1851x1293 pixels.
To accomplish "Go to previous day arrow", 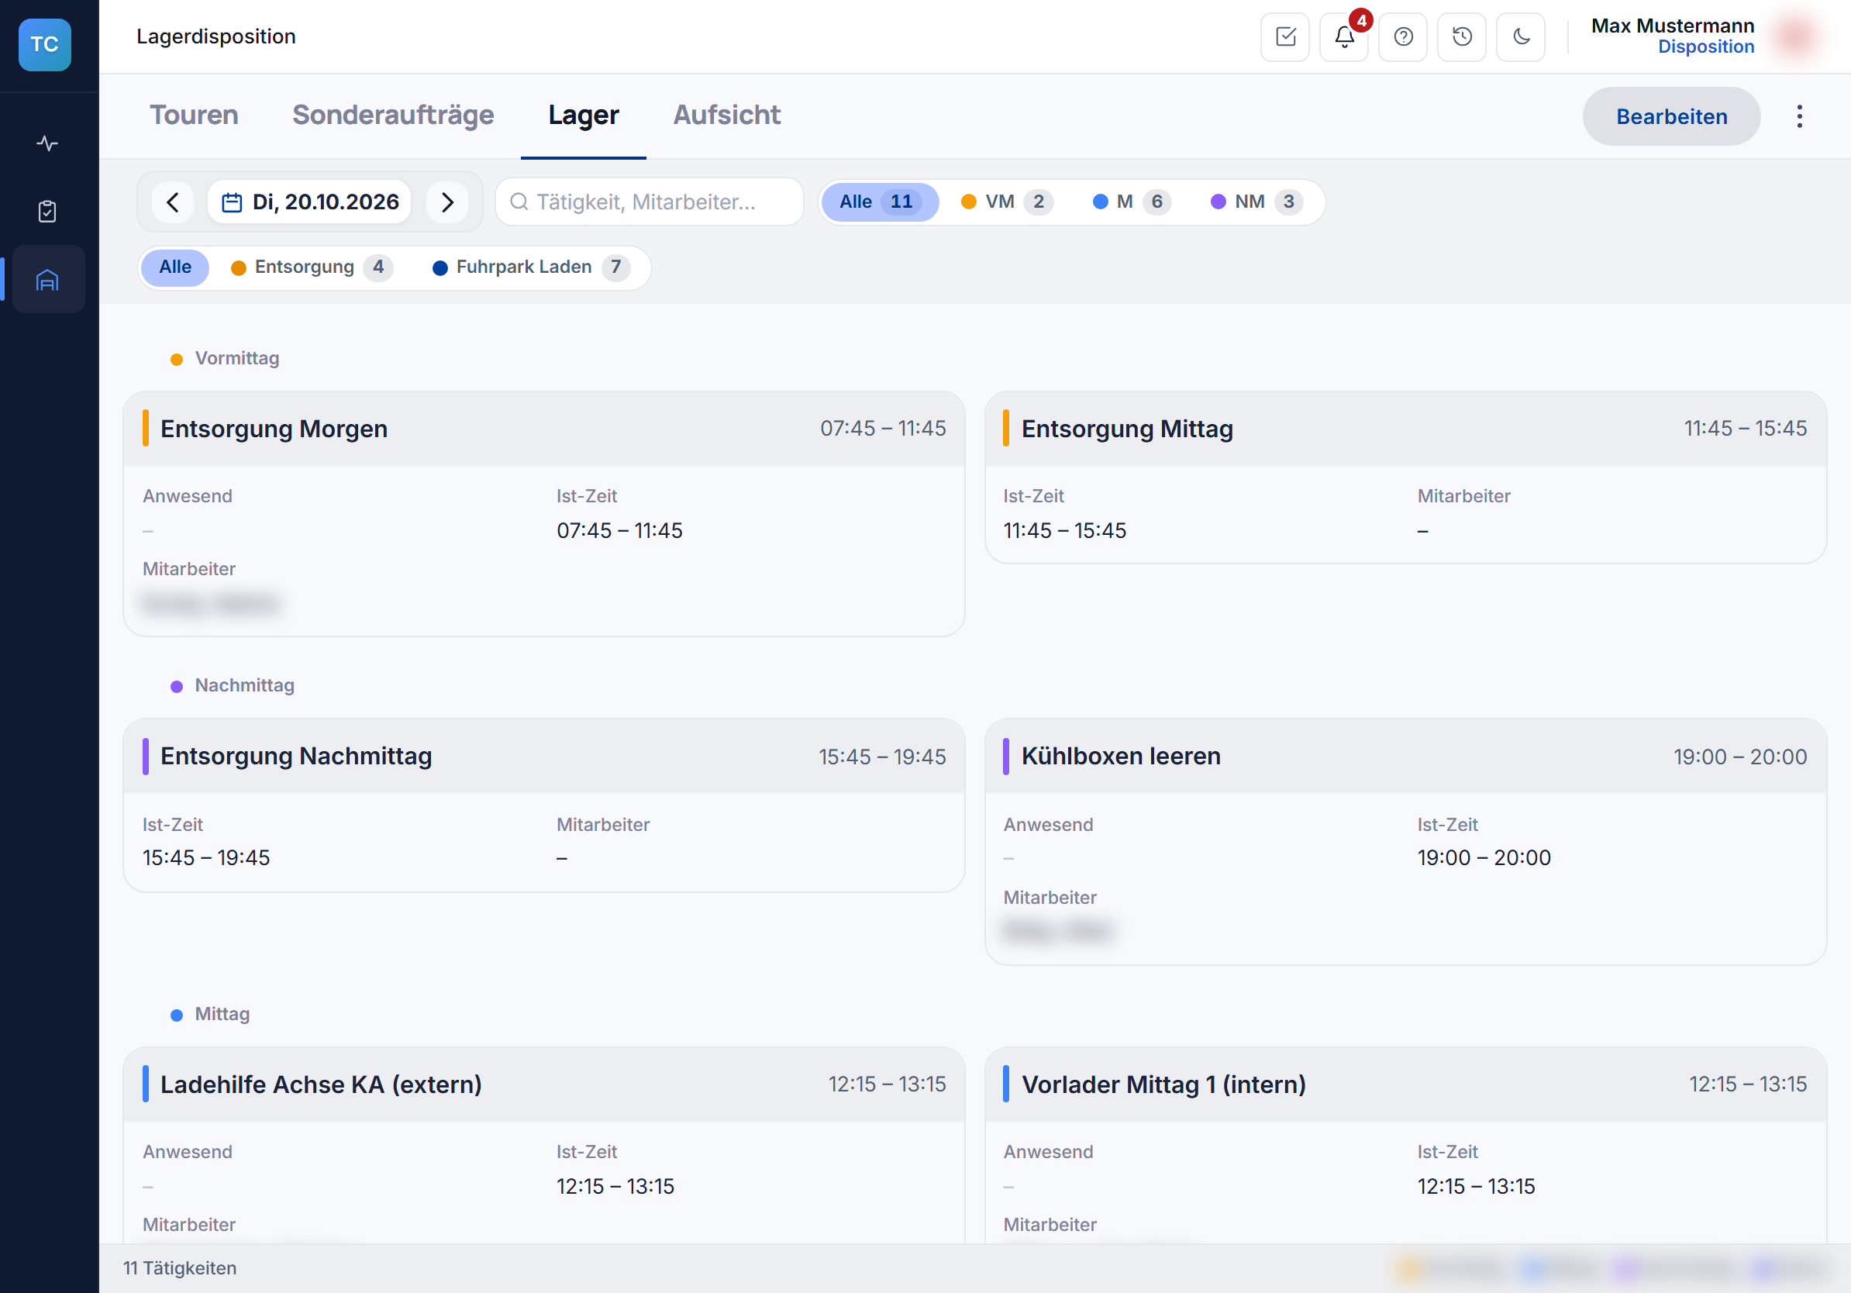I will [173, 202].
